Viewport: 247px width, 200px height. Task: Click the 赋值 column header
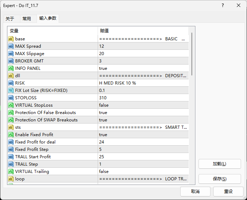click(143, 31)
